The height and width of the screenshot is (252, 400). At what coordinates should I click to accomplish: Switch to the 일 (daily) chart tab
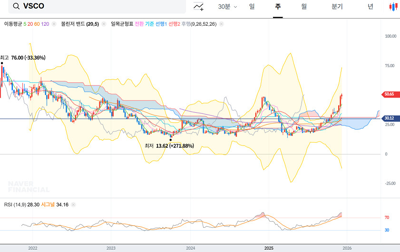coord(252,6)
